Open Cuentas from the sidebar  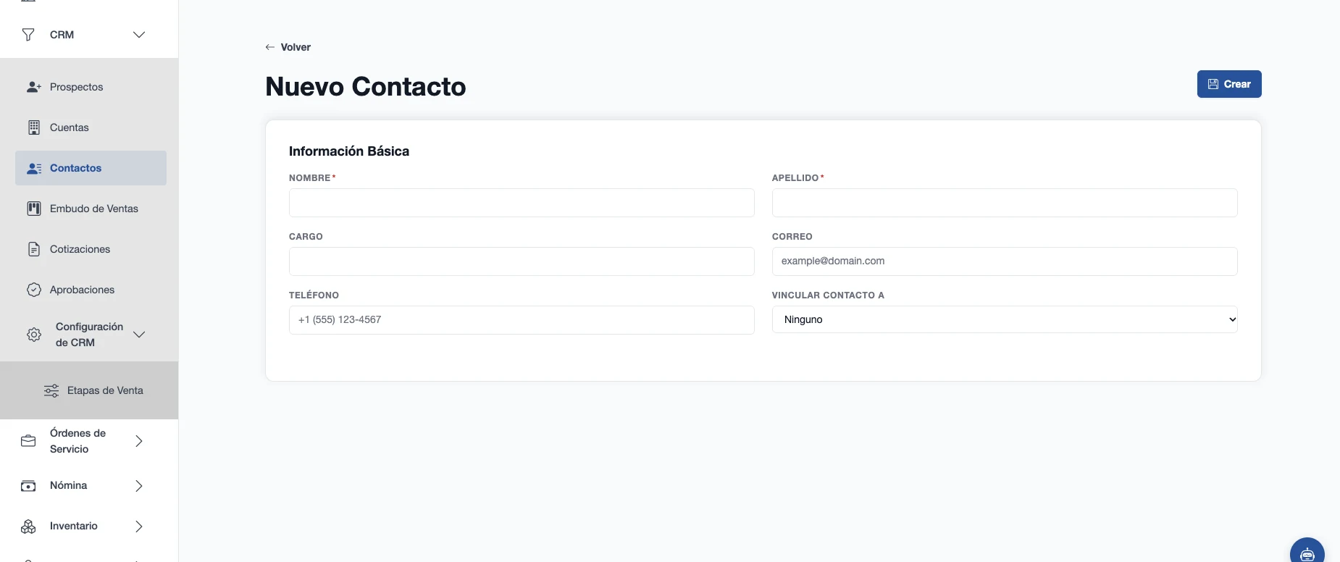pos(91,127)
